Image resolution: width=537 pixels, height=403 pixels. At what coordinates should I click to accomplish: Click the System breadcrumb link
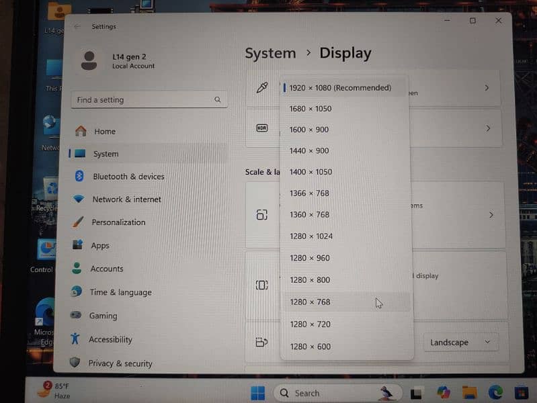point(270,54)
